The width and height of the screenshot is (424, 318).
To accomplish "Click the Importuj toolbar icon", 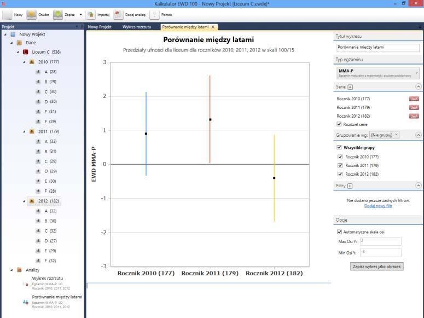I will 91,15.
